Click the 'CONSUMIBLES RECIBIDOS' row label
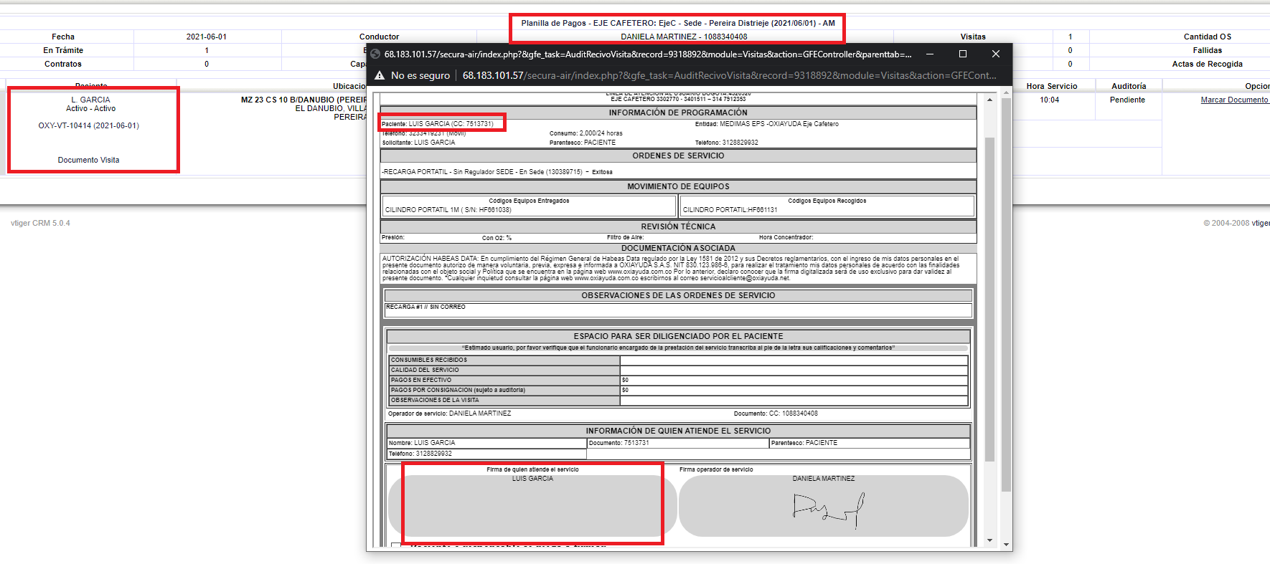The width and height of the screenshot is (1270, 564). (x=429, y=360)
